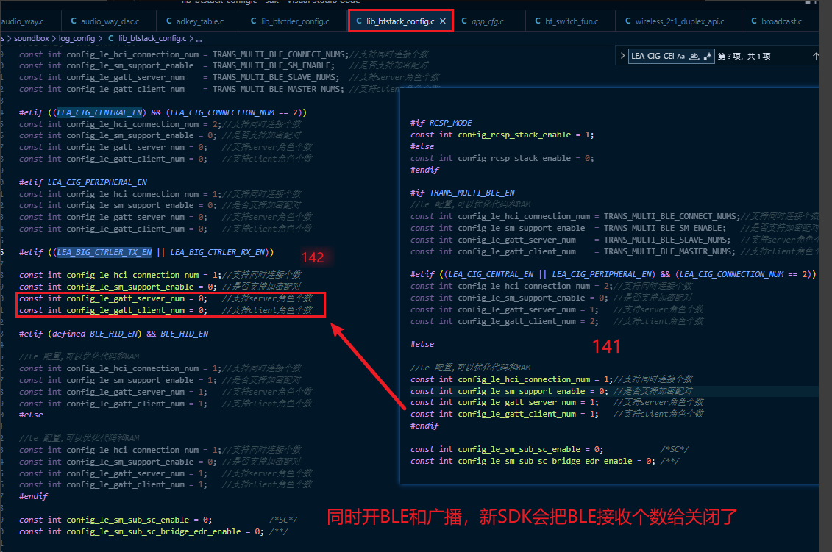Close the lib_btstack_config.c tab

point(443,21)
